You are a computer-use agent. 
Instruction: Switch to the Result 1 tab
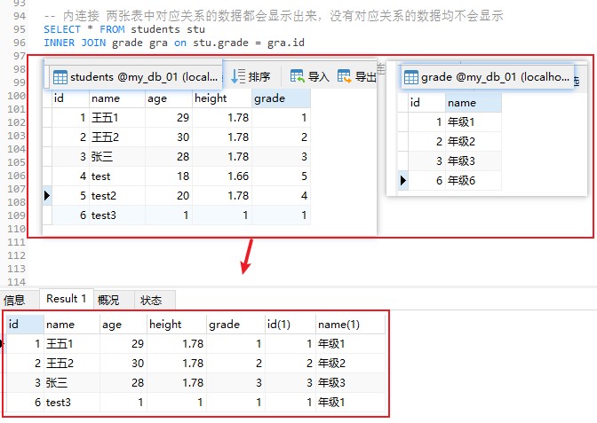67,299
